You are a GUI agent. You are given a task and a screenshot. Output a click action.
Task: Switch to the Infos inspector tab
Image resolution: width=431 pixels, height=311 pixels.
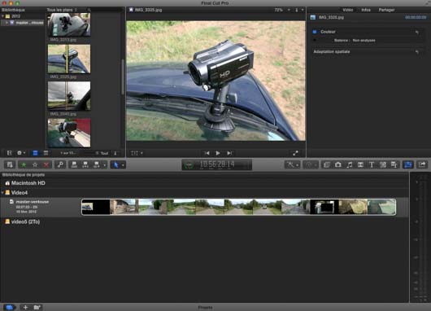click(366, 10)
